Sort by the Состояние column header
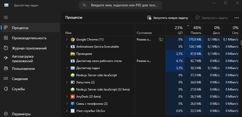 (x=150, y=30)
